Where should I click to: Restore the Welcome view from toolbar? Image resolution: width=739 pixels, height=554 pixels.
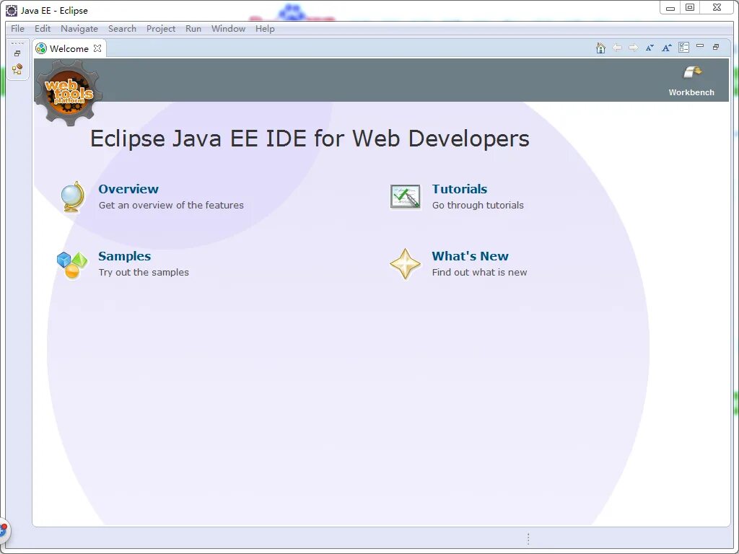pyautogui.click(x=716, y=47)
